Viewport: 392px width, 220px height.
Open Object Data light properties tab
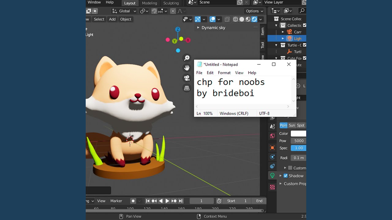coord(272,176)
